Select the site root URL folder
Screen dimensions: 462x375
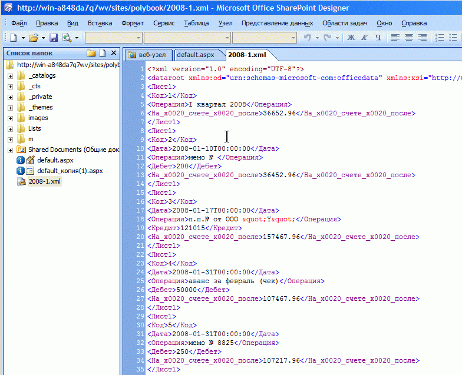click(x=68, y=65)
